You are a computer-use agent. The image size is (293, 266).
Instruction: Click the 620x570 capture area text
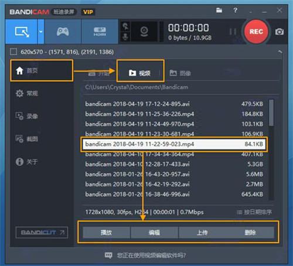(x=67, y=52)
